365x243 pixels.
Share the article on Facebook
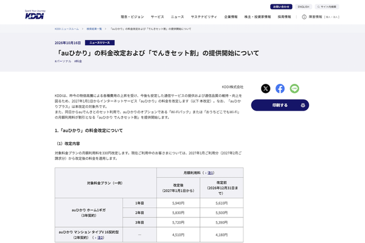(x=280, y=89)
